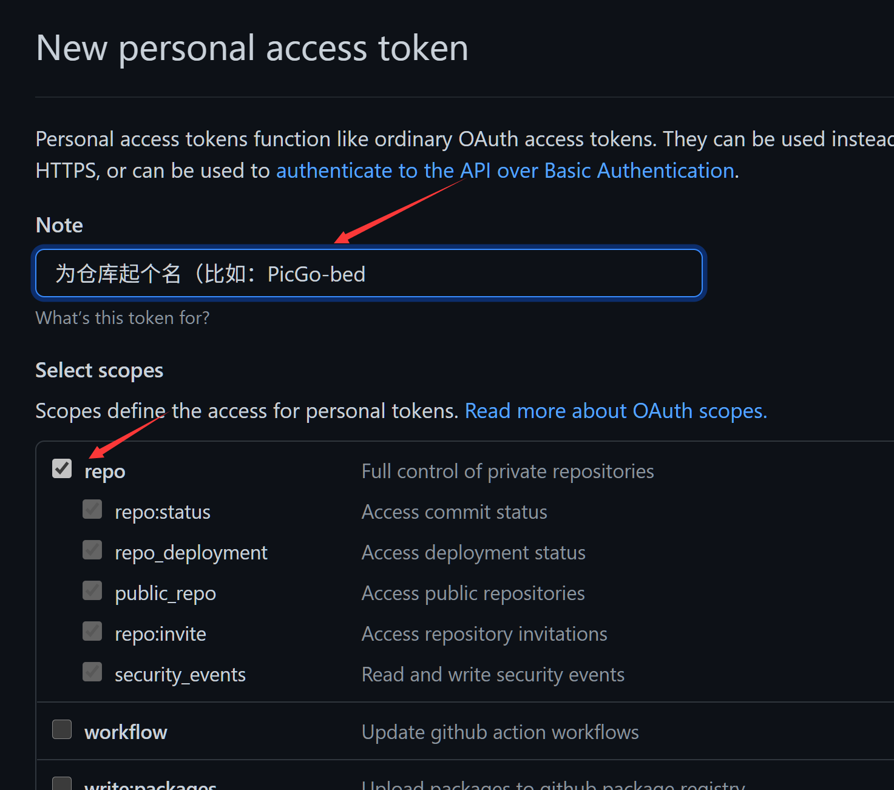Enable the workflow scope checkbox
This screenshot has height=790, width=894.
point(62,729)
